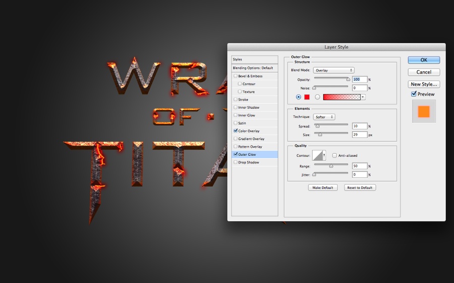Click the Jitter value field
Screen dimensions: 454x283
[360, 175]
